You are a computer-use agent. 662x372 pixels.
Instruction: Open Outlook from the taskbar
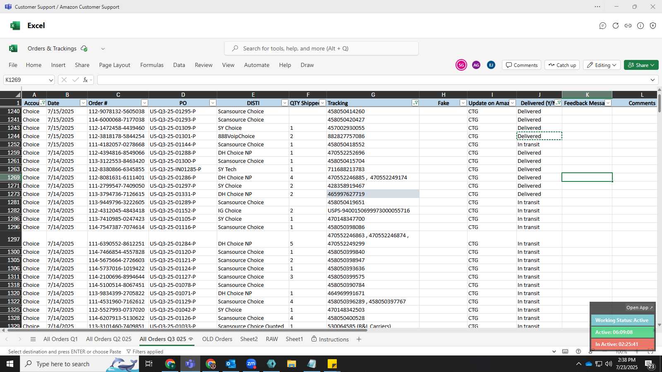point(231,364)
